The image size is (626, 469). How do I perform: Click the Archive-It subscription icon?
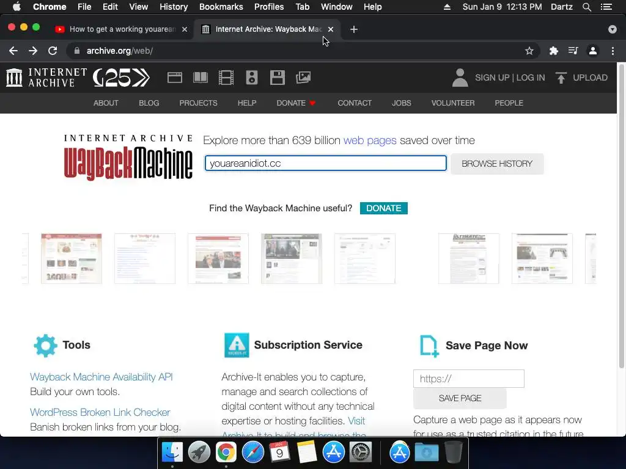point(237,345)
